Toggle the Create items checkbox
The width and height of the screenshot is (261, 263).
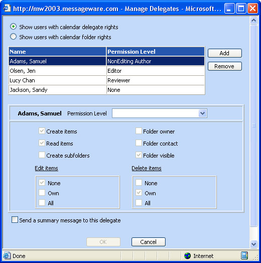[42, 131]
